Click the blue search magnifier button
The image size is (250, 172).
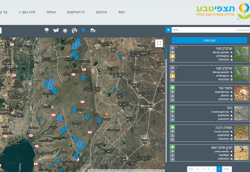168,30
